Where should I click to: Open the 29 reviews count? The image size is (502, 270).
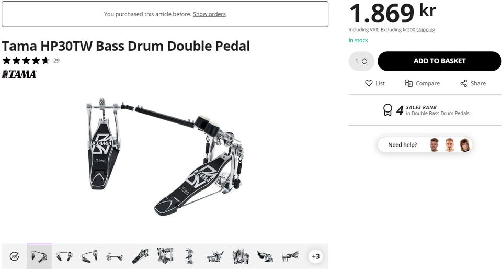click(56, 61)
